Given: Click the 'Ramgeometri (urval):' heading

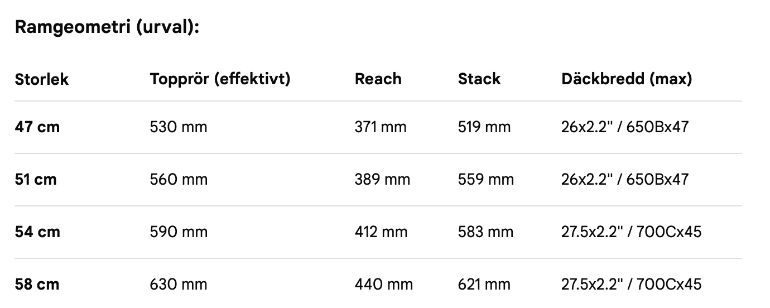Looking at the screenshot, I should (107, 27).
